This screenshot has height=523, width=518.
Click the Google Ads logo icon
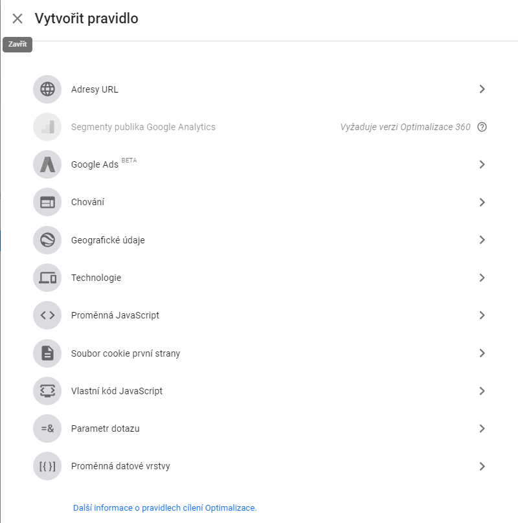click(x=47, y=164)
